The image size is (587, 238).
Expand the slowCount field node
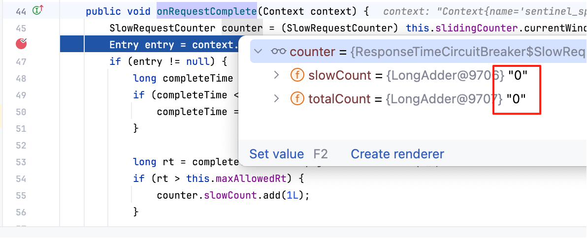click(x=277, y=75)
